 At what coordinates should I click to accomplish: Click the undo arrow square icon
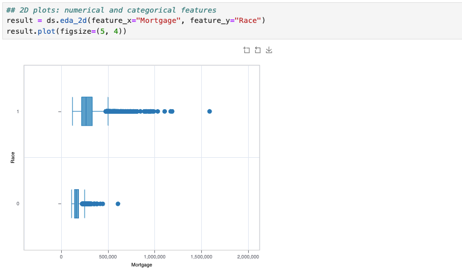(257, 50)
